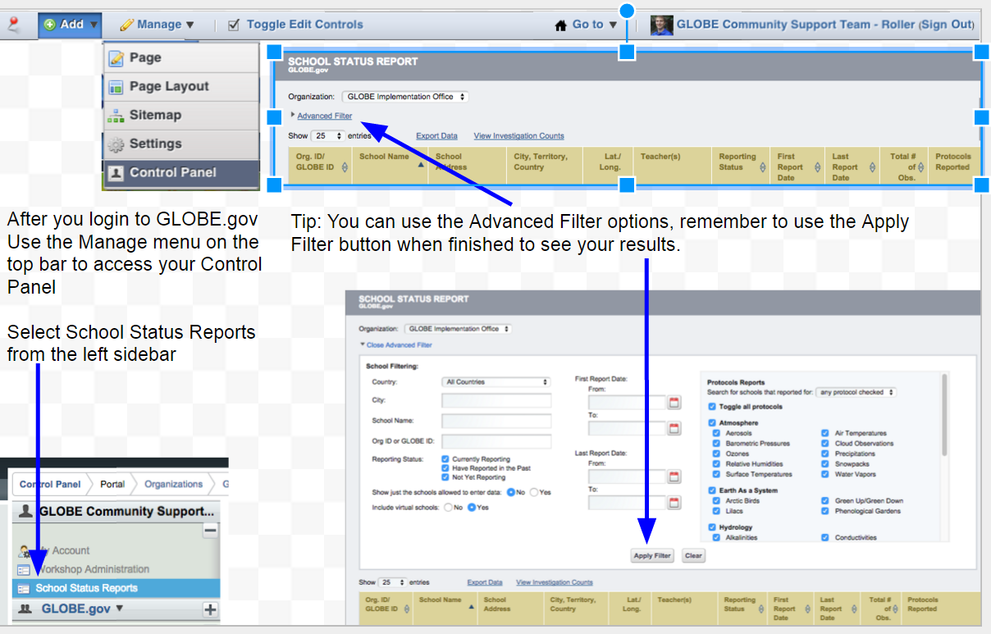Toggle the Hydrology group checkbox
The height and width of the screenshot is (634, 991).
(x=711, y=527)
